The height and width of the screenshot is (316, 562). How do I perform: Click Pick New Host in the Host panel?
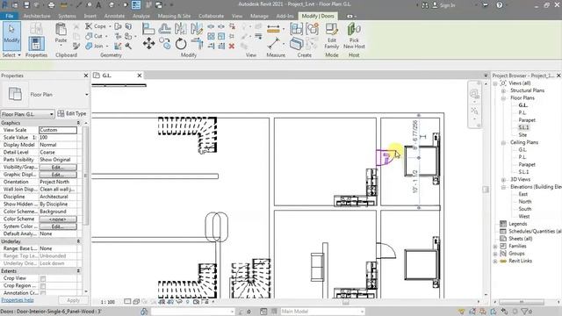tap(354, 36)
